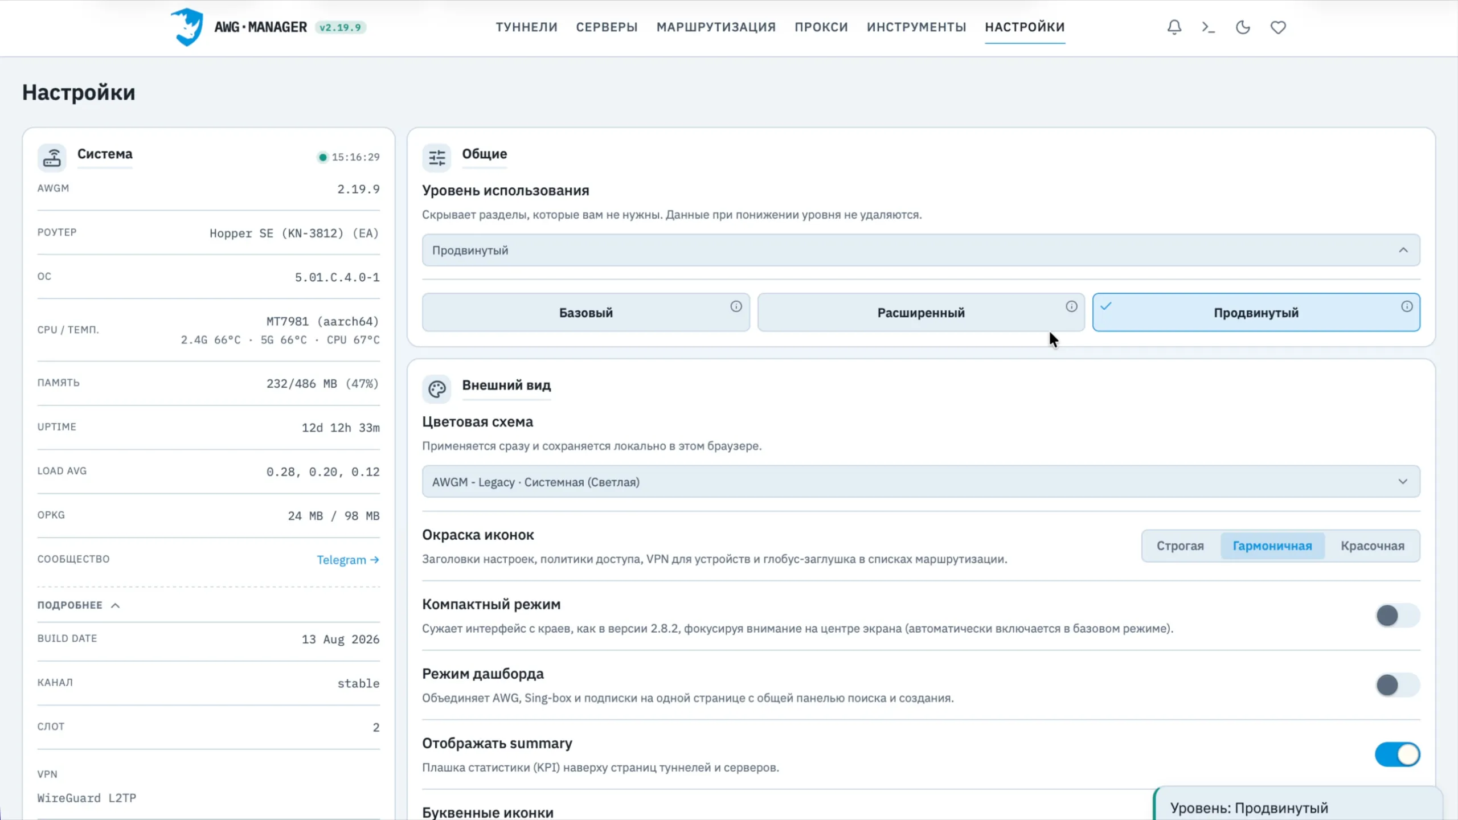Image resolution: width=1458 pixels, height=820 pixels.
Task: Select Красочная icon coloring
Action: [x=1373, y=546]
